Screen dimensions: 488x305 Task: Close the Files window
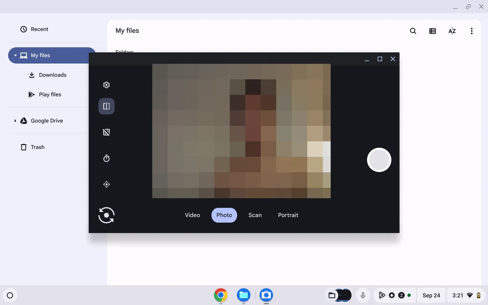point(481,7)
